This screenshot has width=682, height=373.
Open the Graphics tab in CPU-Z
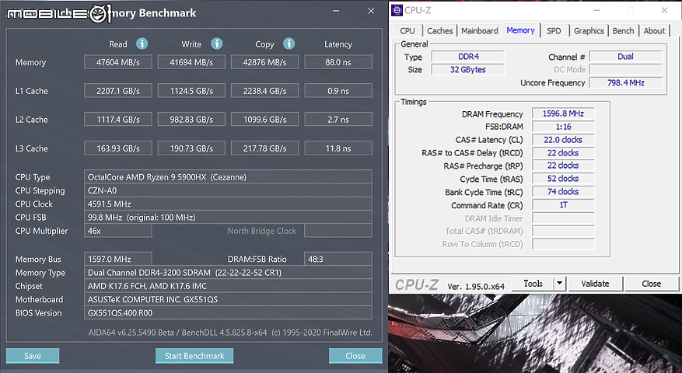point(589,31)
